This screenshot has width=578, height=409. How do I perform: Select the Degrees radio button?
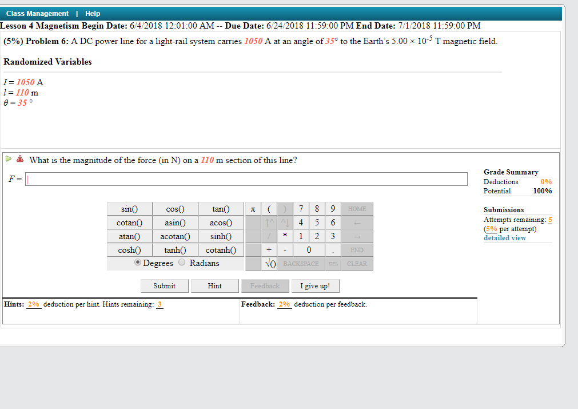(x=136, y=263)
